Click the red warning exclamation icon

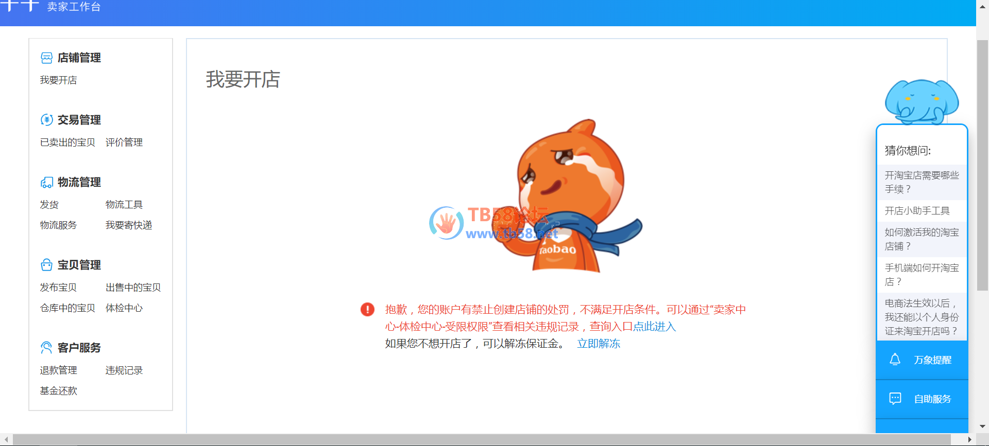coord(367,309)
